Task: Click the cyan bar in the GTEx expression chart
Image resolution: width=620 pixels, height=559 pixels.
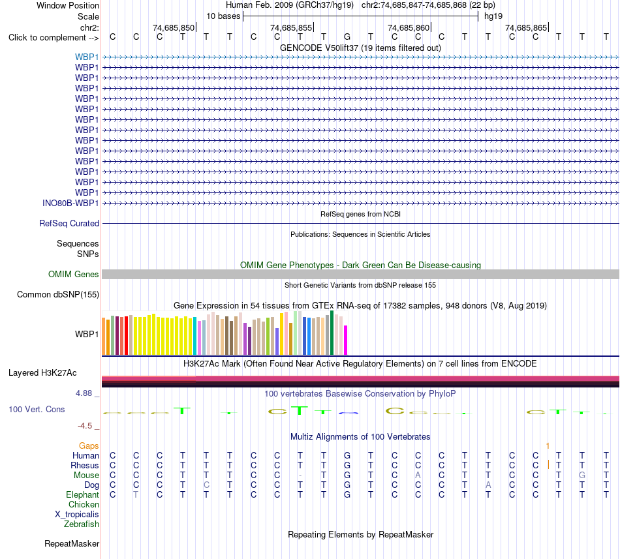Action: click(x=195, y=336)
